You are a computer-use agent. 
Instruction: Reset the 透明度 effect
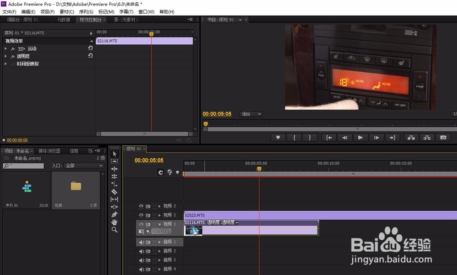[90, 55]
